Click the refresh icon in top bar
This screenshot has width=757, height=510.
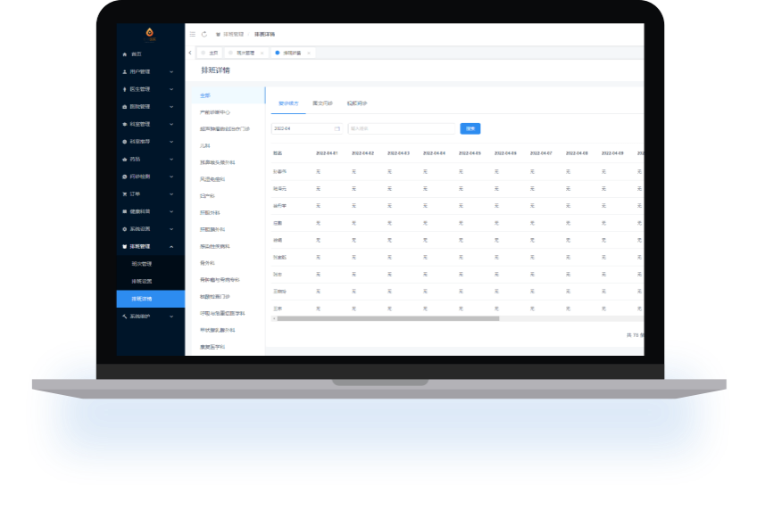(204, 34)
